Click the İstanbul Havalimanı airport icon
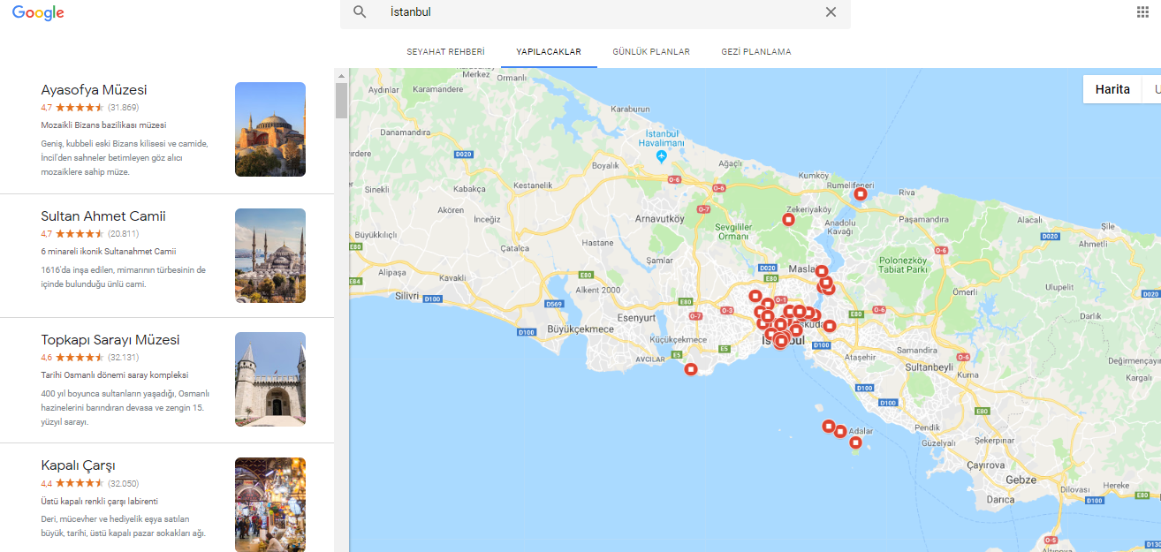This screenshot has width=1161, height=552. point(662,156)
